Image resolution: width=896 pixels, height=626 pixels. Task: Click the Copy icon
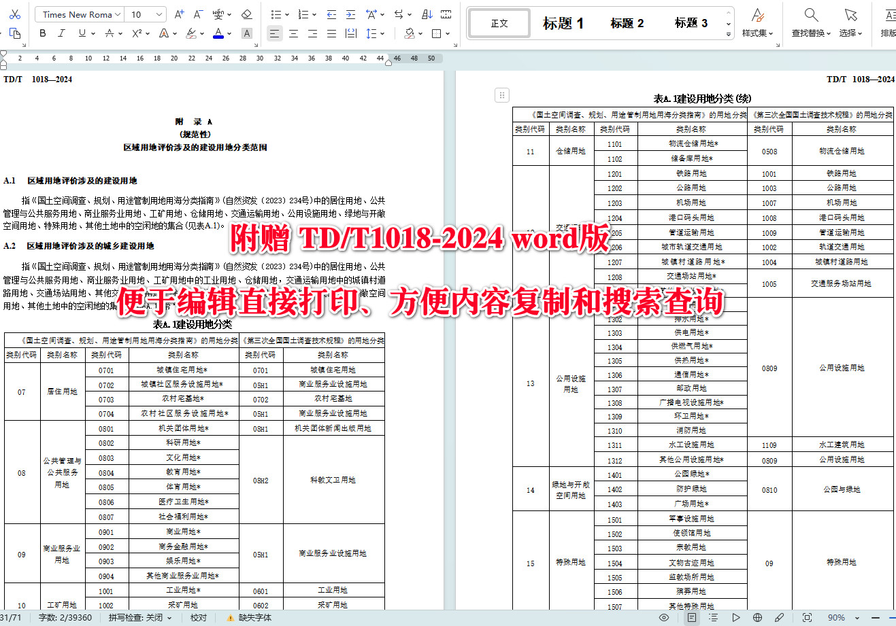15,33
